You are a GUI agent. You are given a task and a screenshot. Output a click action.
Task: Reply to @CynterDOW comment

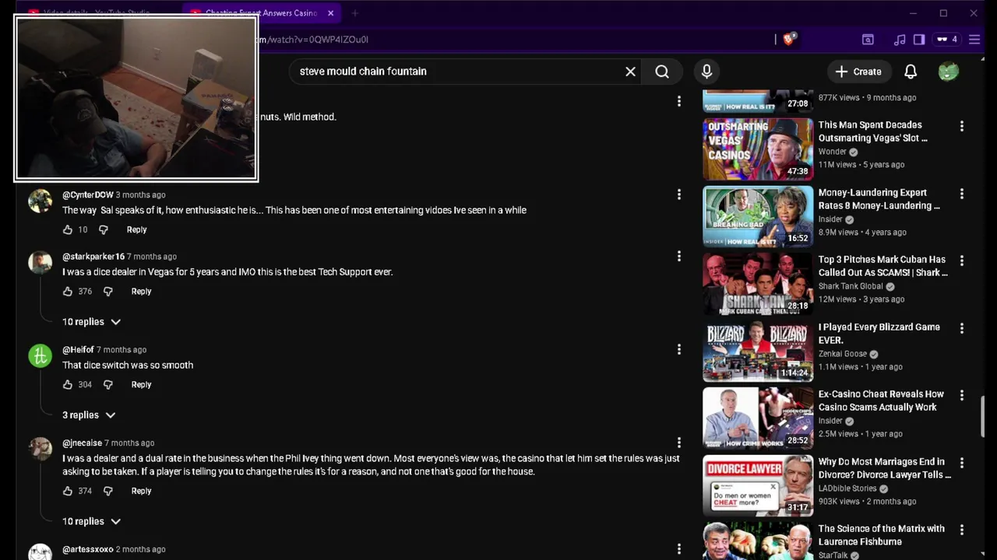coord(136,229)
